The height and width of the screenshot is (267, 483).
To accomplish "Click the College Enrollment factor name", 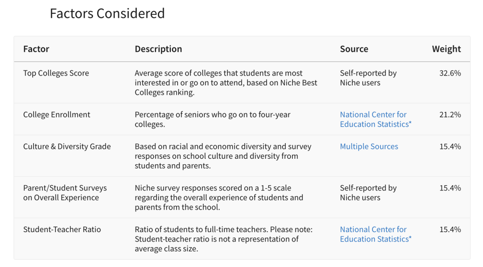I will pos(57,115).
